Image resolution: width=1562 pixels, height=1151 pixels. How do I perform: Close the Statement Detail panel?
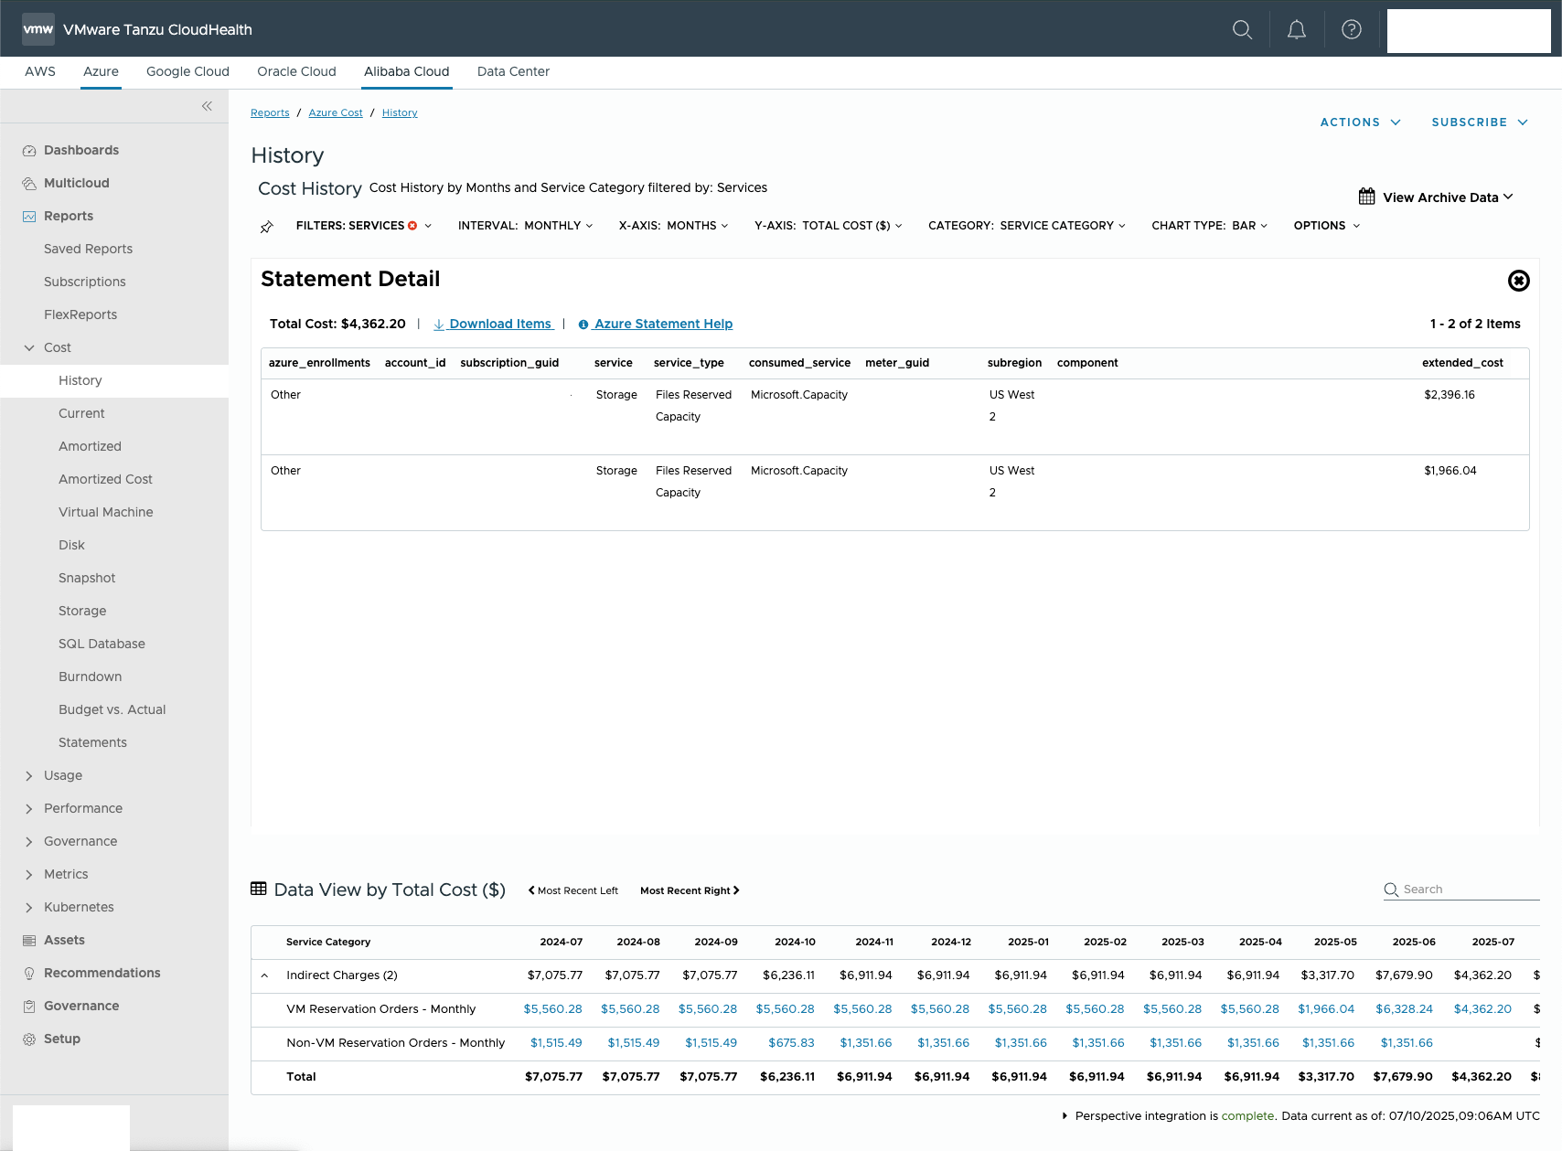click(x=1518, y=281)
